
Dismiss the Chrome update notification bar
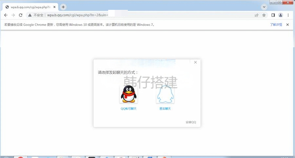287,25
